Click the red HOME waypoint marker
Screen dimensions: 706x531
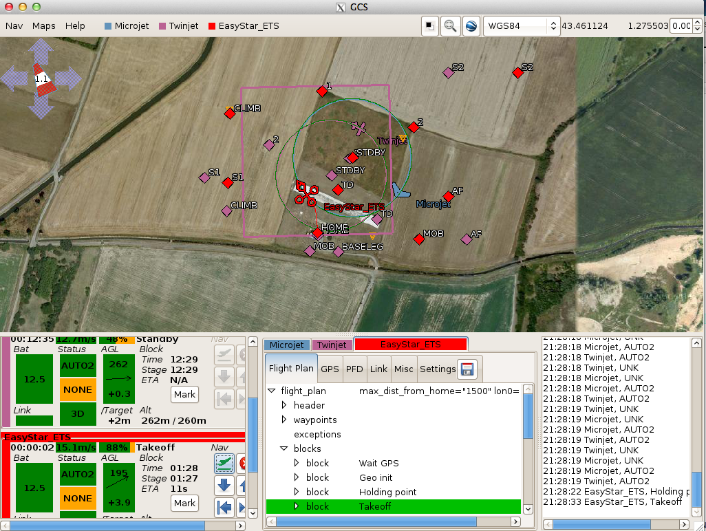318,233
